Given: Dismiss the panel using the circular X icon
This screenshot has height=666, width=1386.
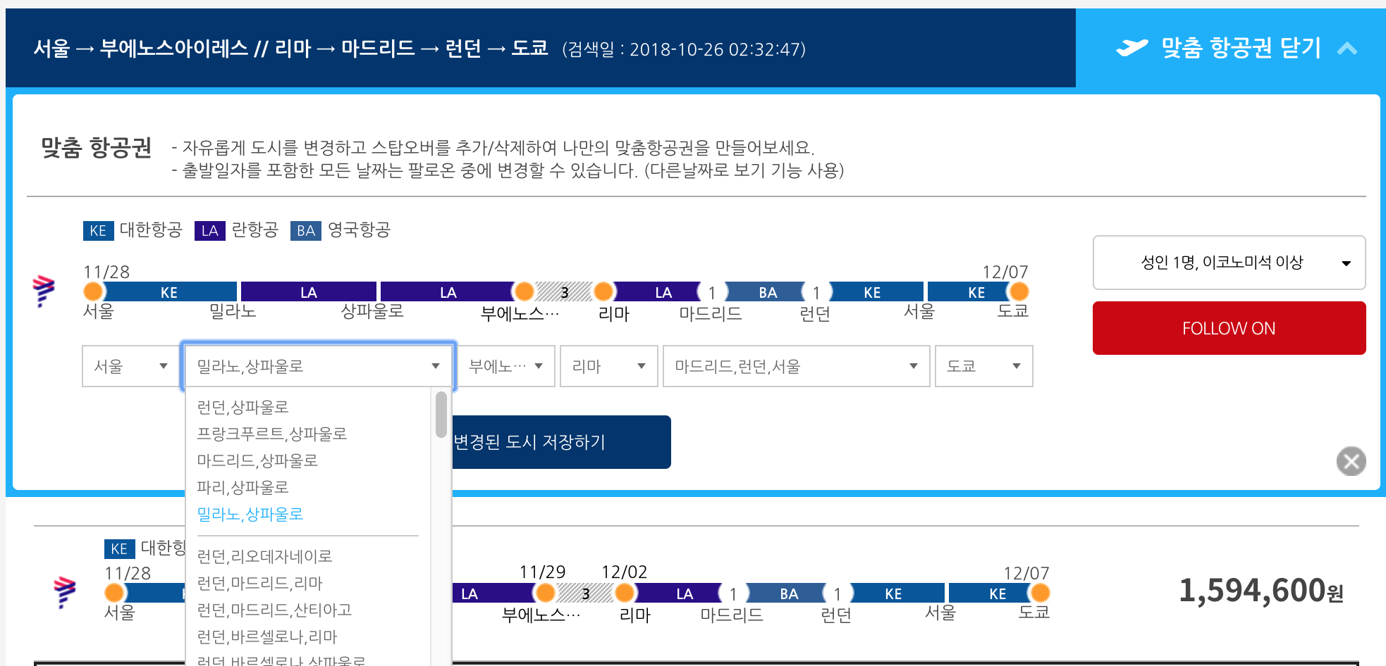Looking at the screenshot, I should [1351, 462].
